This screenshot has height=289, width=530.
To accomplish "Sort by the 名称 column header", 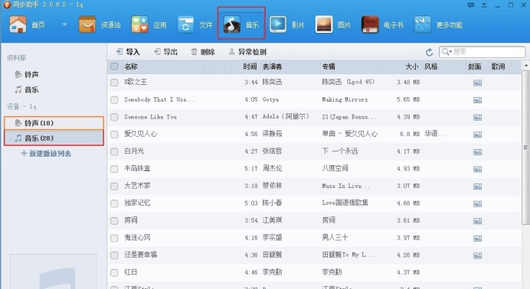I will coord(131,67).
